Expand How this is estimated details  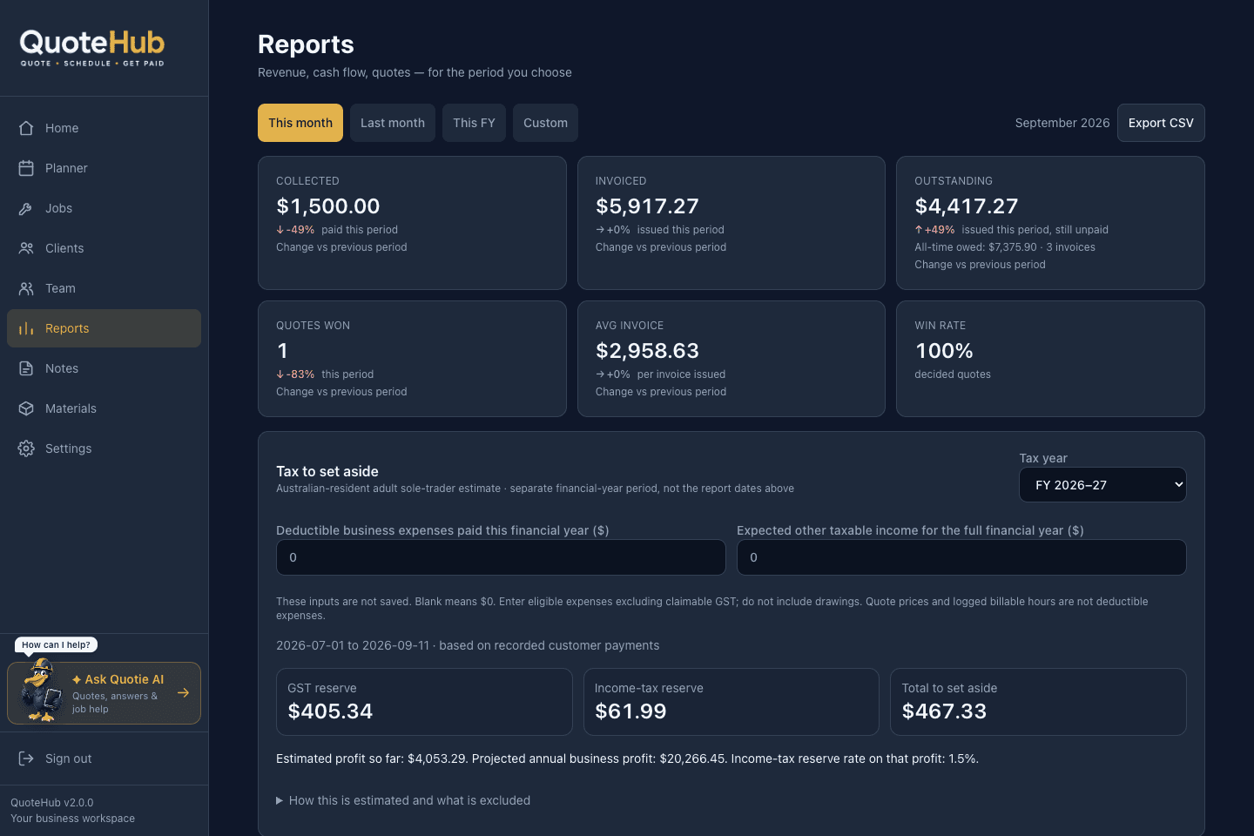pos(403,800)
